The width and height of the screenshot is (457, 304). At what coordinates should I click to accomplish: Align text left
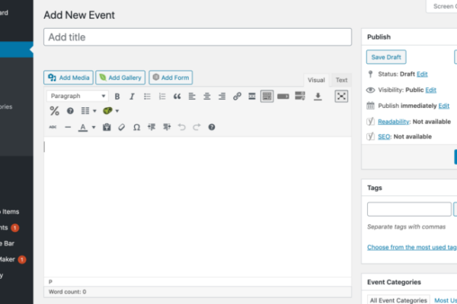pyautogui.click(x=192, y=97)
